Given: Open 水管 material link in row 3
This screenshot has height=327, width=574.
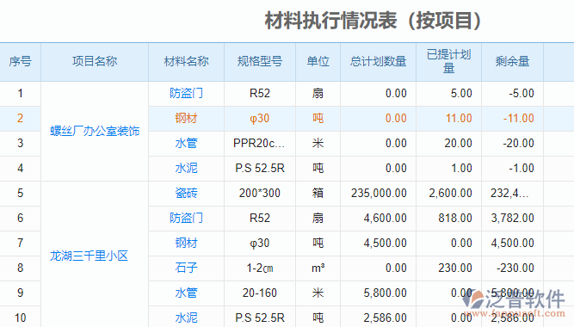Looking at the screenshot, I should tap(187, 143).
